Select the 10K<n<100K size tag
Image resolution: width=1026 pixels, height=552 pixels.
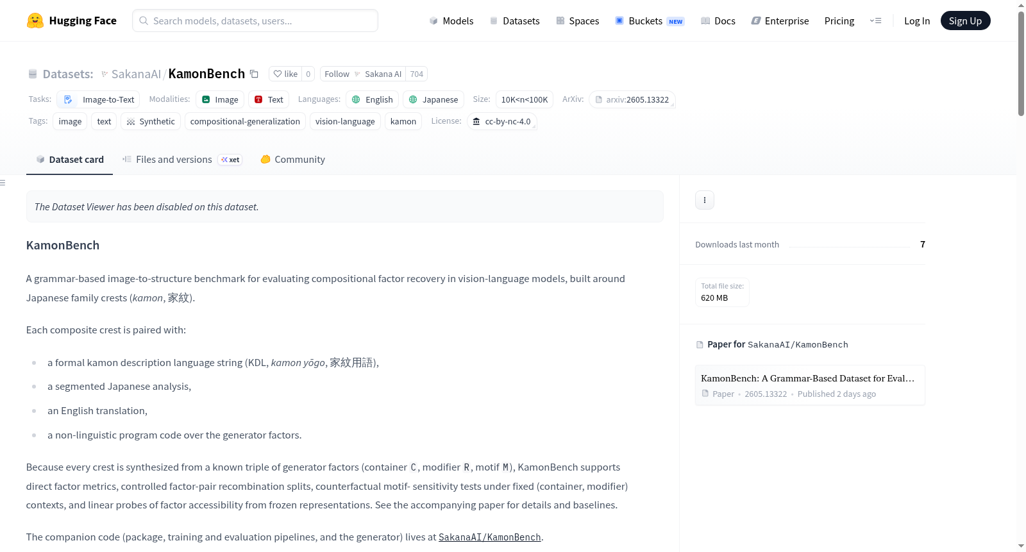click(525, 99)
